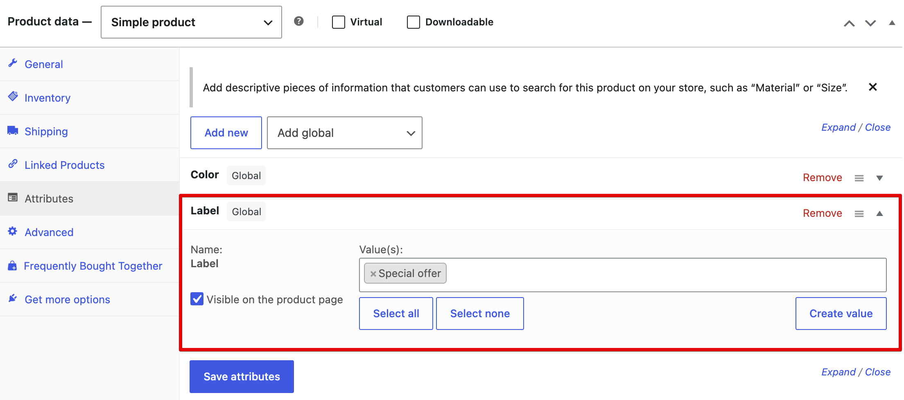904x400 pixels.
Task: Remove the Special offer value tag
Action: coord(373,274)
